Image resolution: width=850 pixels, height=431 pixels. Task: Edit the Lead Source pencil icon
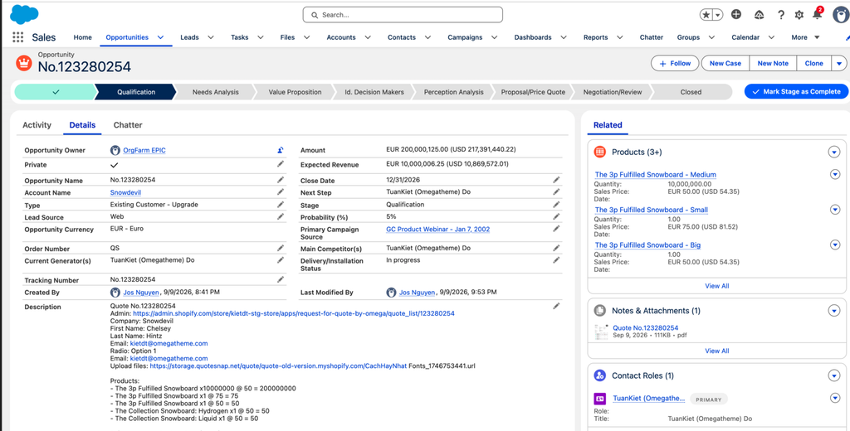281,216
